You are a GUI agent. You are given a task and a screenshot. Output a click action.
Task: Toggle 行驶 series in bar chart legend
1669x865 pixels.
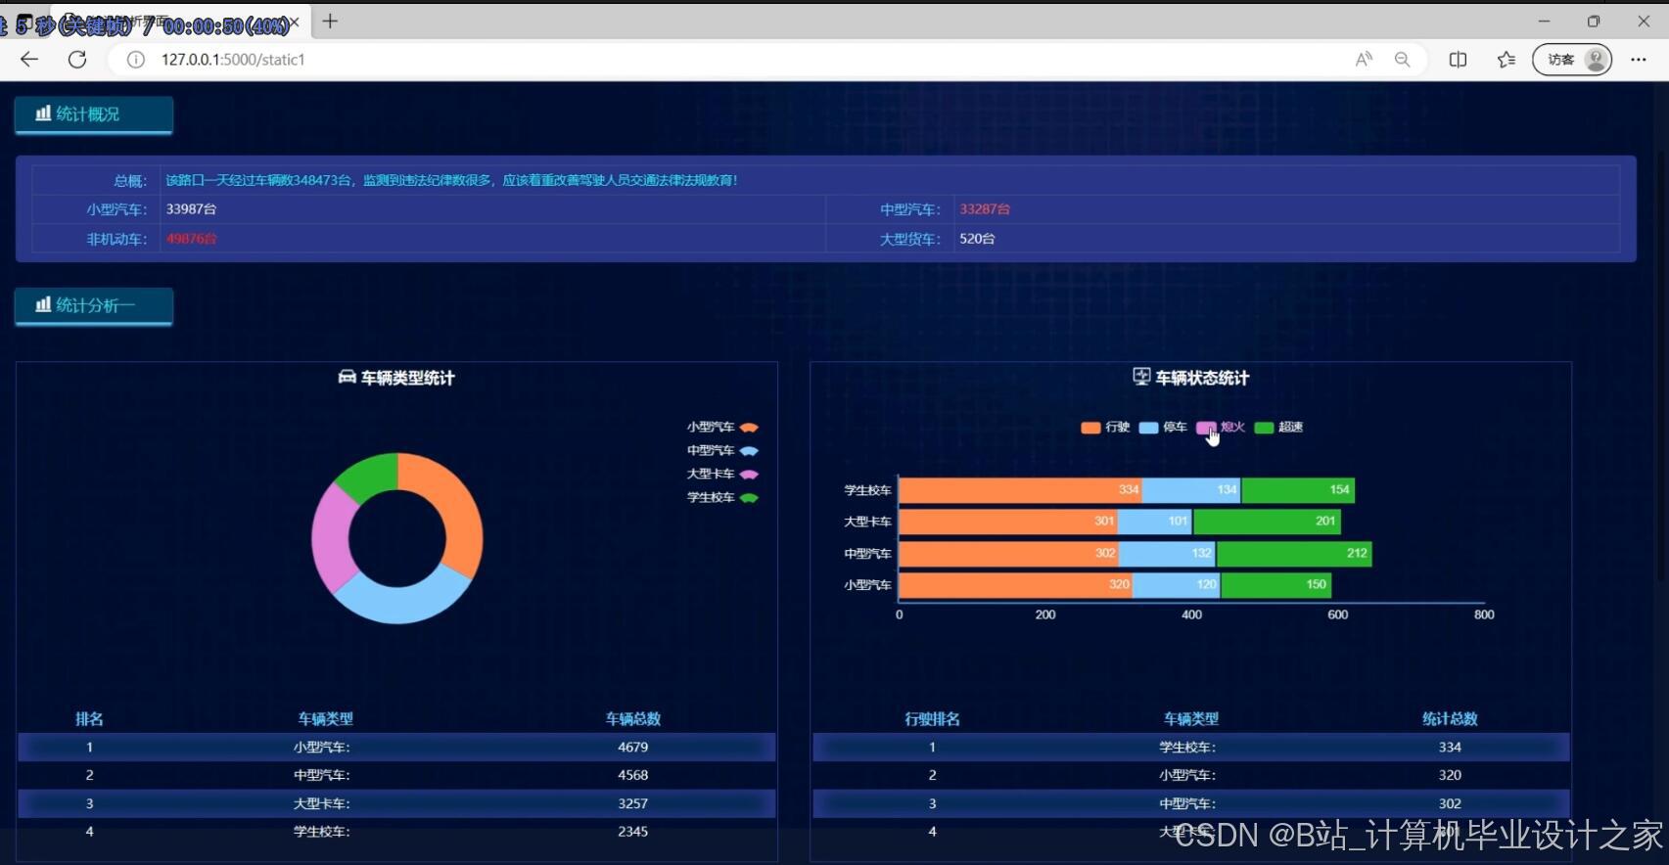pyautogui.click(x=1105, y=427)
